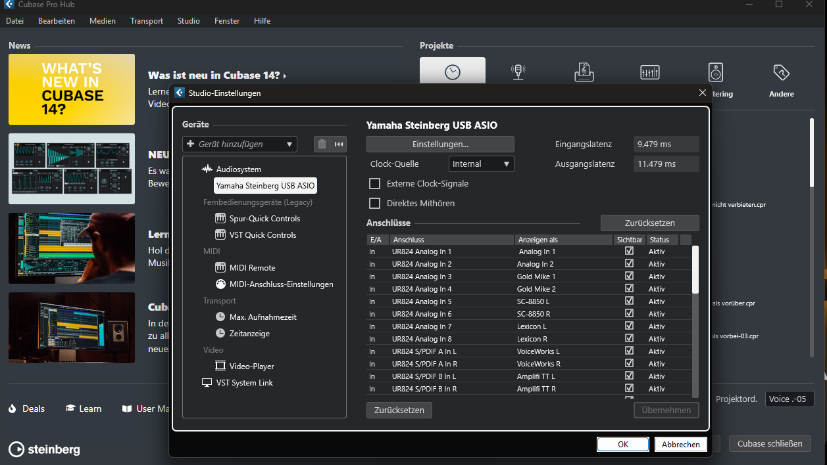Click the Steinberg logo in Hub
This screenshot has width=827, height=465.
pos(44,449)
